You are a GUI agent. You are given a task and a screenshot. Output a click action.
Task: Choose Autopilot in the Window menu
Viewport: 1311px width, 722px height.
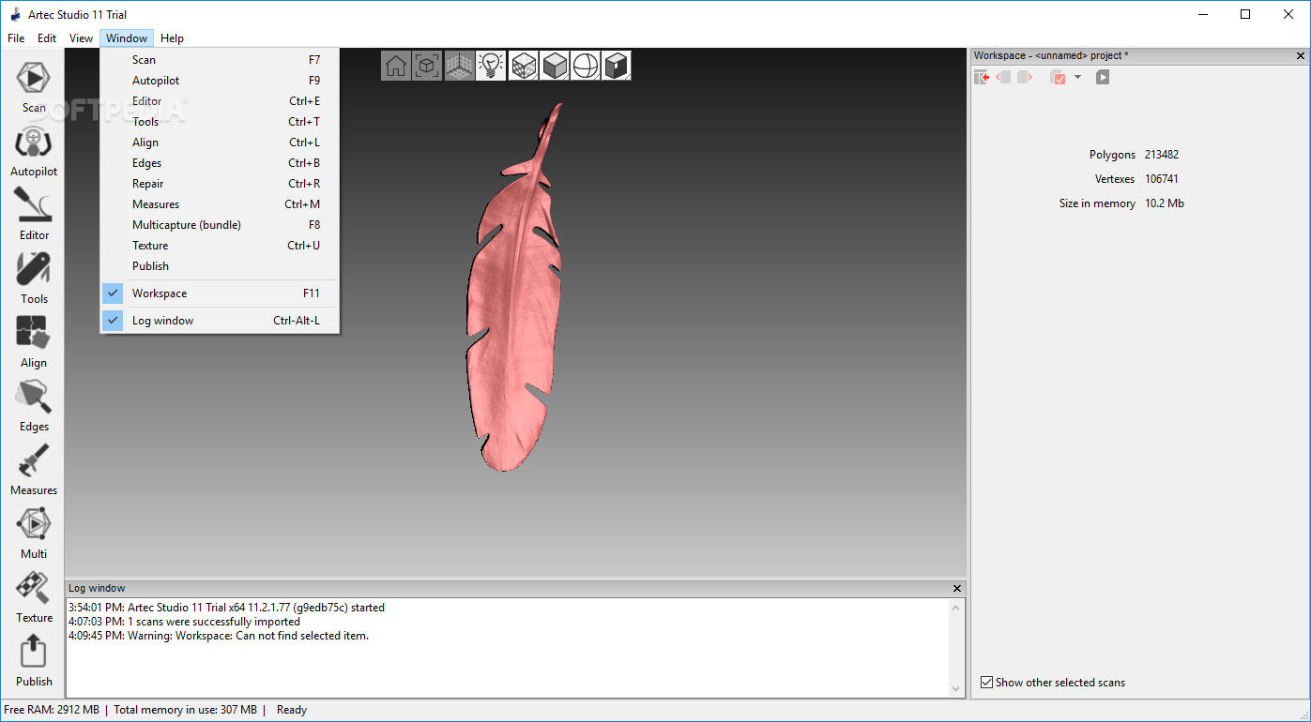click(220, 81)
